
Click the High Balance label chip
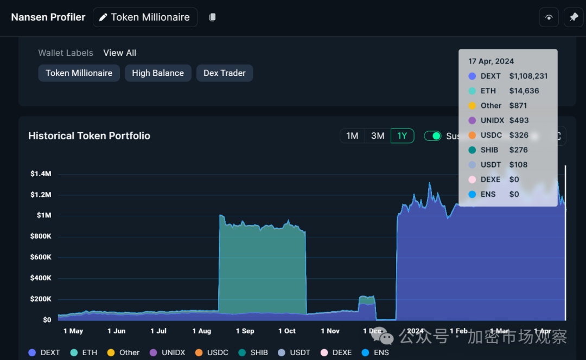158,73
